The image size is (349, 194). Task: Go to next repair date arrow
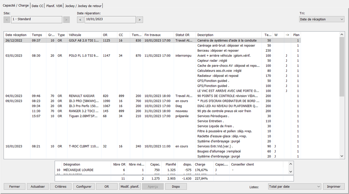[140, 20]
